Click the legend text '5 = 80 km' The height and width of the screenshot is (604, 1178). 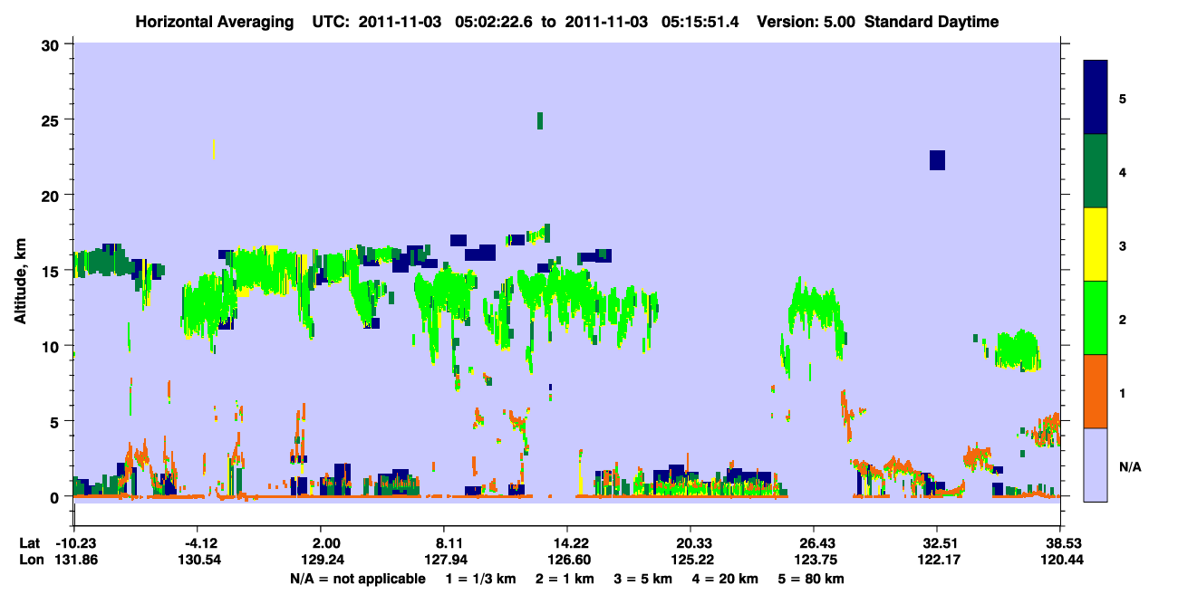pyautogui.click(x=811, y=579)
